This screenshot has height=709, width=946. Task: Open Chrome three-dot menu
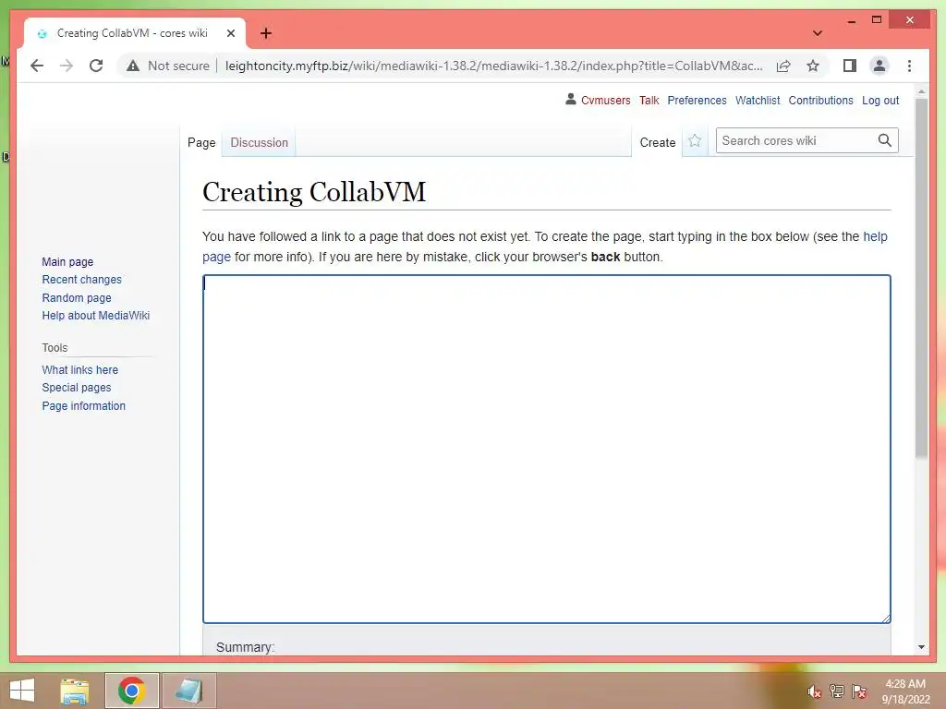click(909, 66)
